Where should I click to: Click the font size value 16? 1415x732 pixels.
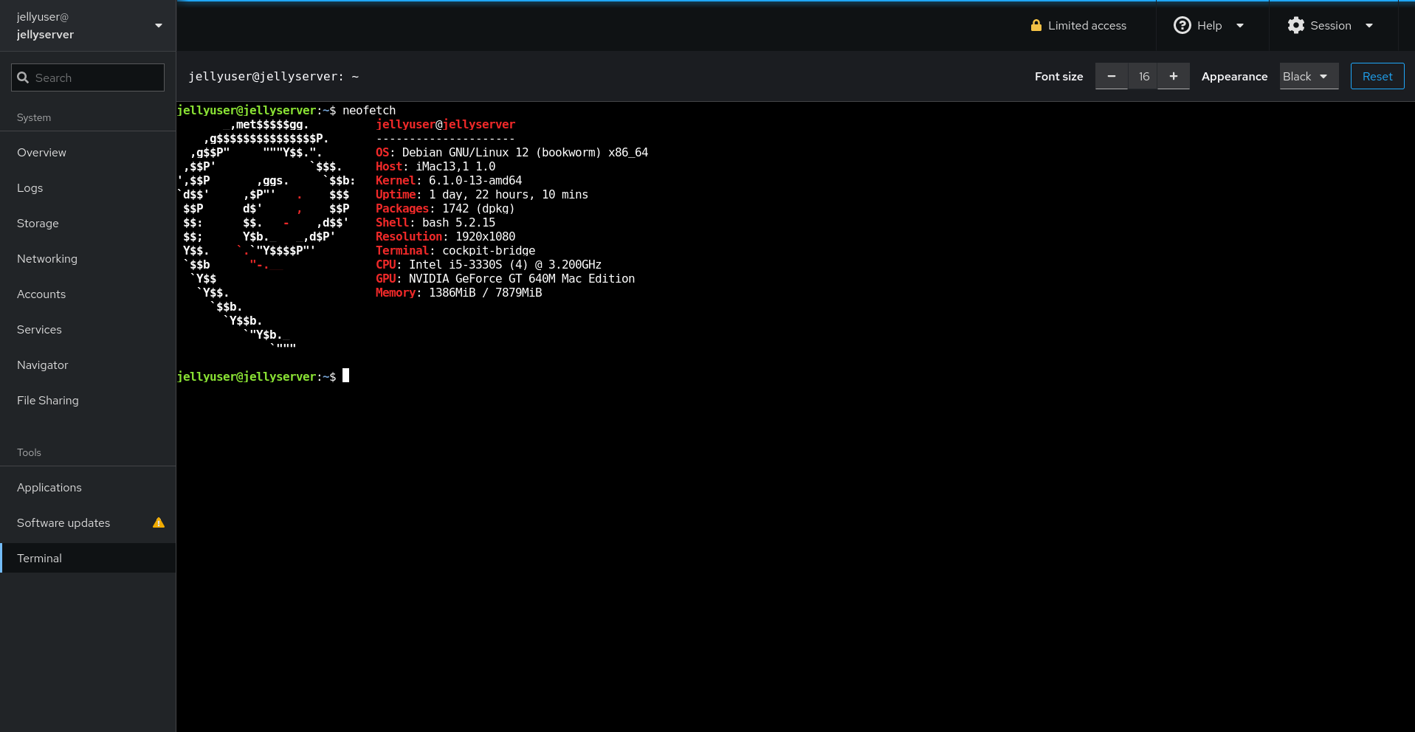click(x=1143, y=77)
